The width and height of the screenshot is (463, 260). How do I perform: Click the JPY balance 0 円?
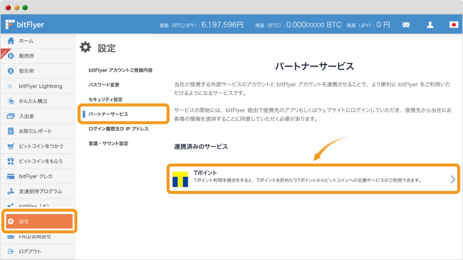tap(383, 25)
